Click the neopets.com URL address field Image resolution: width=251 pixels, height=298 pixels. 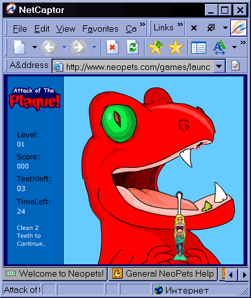tap(133, 66)
